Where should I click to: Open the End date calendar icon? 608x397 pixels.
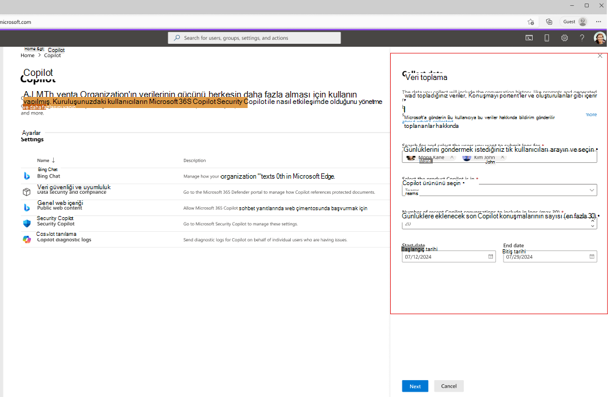coord(592,257)
